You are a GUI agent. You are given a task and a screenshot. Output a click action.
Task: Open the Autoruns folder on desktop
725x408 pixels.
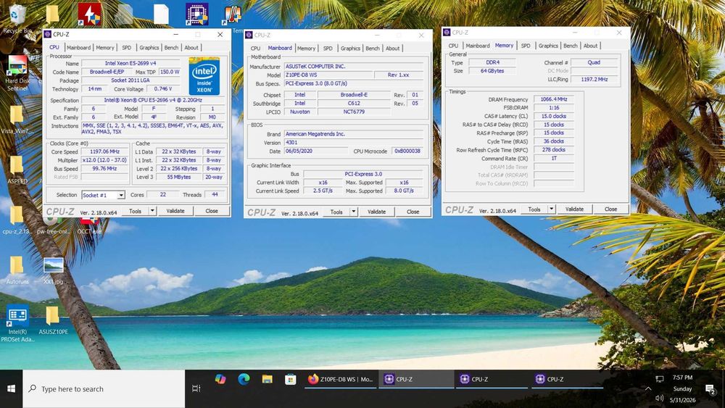17,270
